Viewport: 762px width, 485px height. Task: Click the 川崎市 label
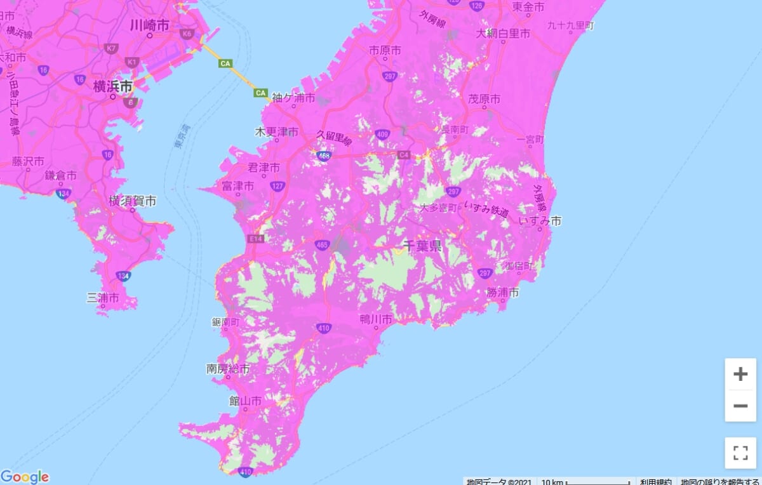149,25
